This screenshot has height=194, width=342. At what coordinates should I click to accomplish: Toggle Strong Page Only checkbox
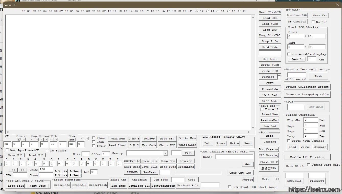309,165
